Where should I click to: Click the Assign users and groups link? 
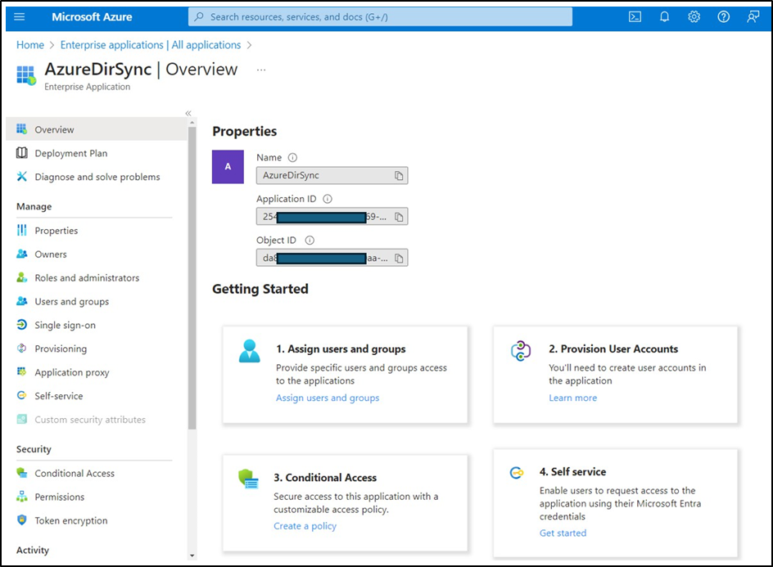(x=328, y=398)
